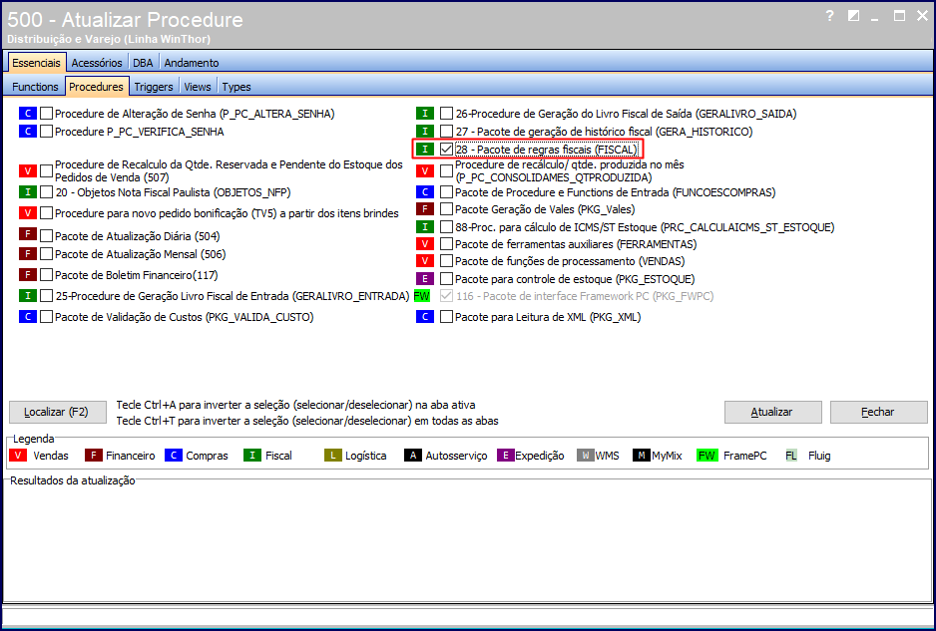Screen dimensions: 936x631
Task: Check Pacote Geração de Vales checkbox
Action: point(446,209)
